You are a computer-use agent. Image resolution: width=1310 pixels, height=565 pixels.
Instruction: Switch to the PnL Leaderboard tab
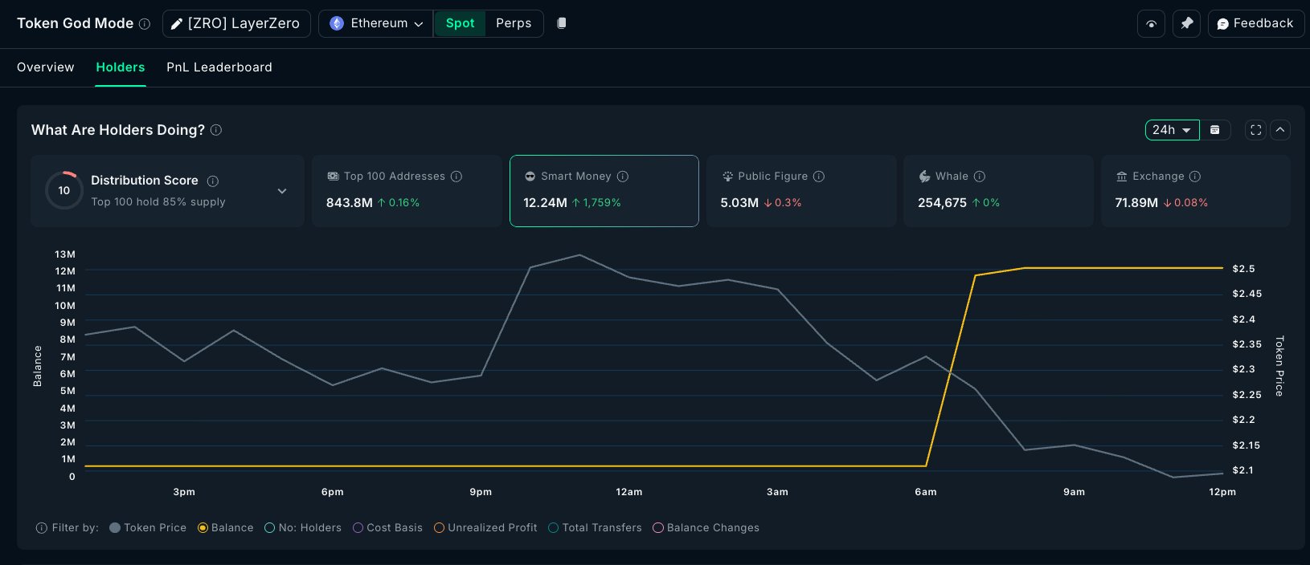click(219, 67)
